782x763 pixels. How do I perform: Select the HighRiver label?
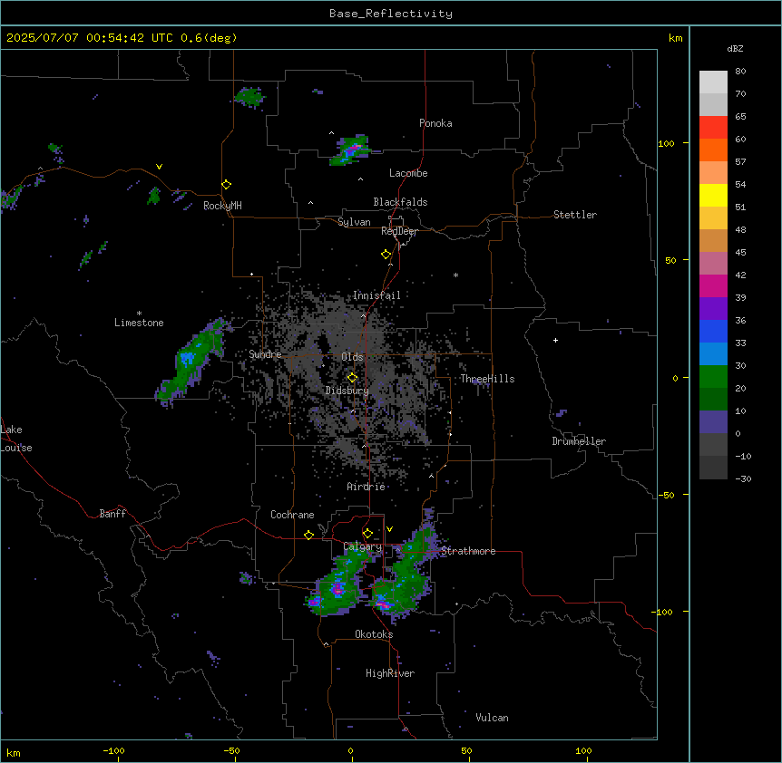tap(390, 673)
